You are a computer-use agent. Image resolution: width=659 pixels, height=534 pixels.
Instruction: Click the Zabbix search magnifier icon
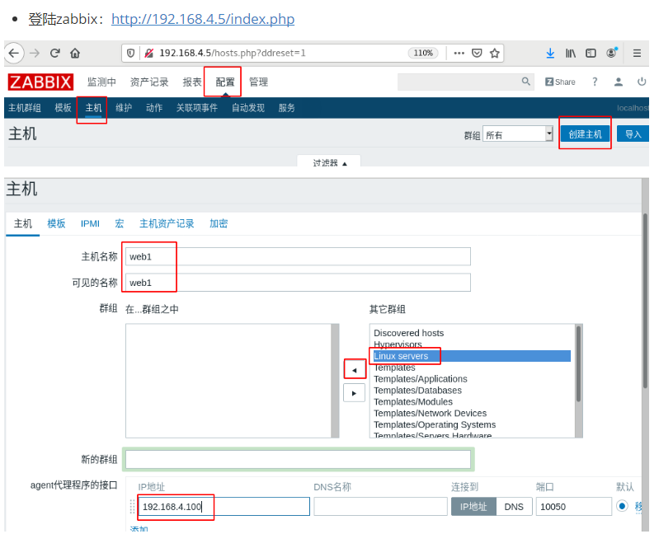coord(525,82)
